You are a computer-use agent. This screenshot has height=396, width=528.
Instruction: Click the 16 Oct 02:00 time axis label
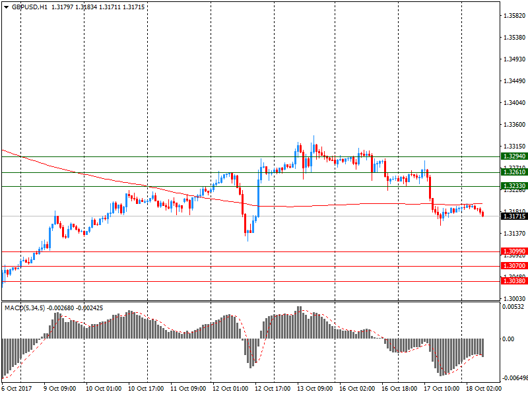pyautogui.click(x=357, y=389)
